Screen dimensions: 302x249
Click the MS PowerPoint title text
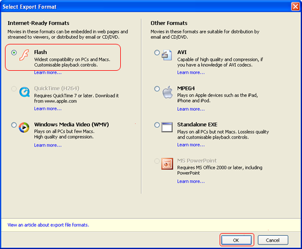coord(197,161)
